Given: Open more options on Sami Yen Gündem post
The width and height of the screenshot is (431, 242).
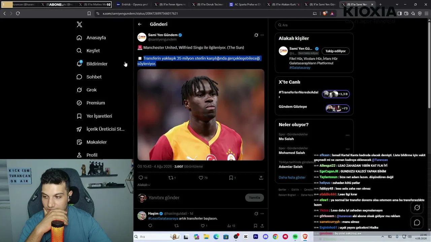Looking at the screenshot, I should click(262, 35).
